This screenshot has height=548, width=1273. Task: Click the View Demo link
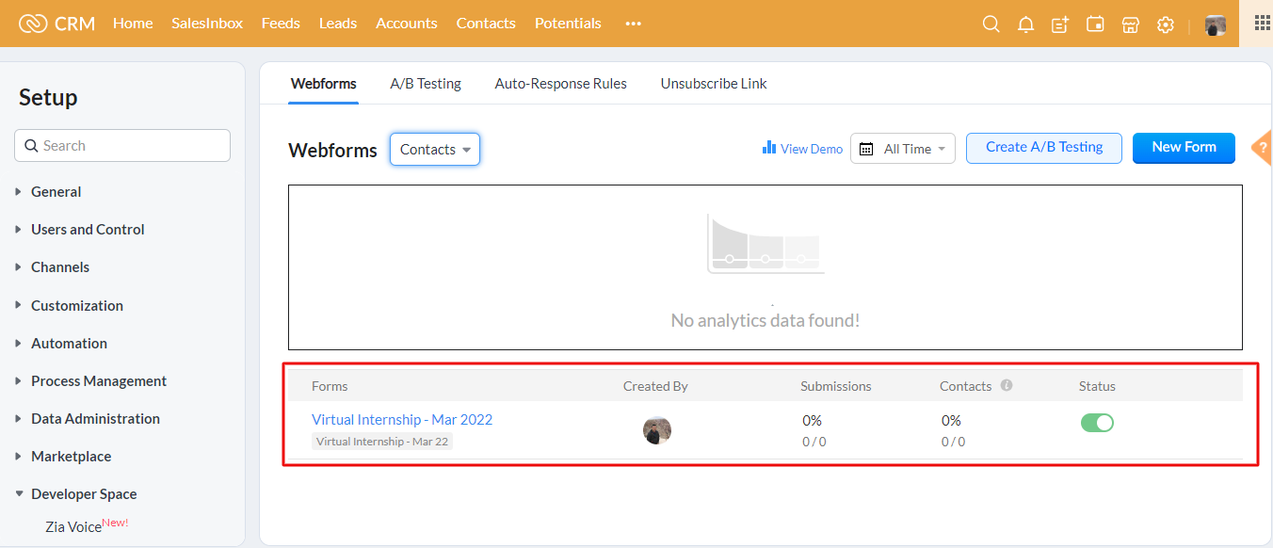[x=802, y=149]
